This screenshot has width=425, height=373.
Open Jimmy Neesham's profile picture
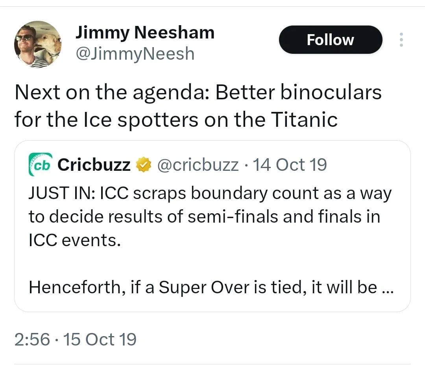[x=38, y=44]
